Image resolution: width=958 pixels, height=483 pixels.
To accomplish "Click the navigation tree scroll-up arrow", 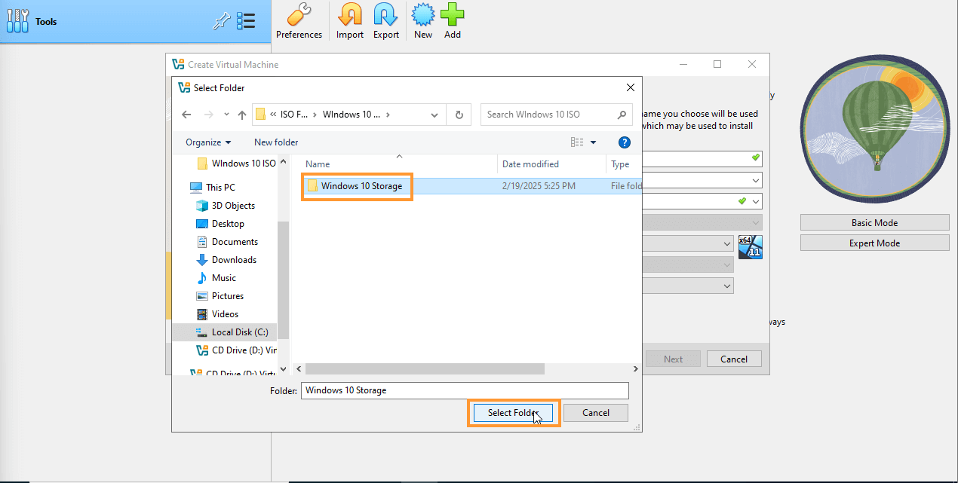I will click(x=284, y=161).
